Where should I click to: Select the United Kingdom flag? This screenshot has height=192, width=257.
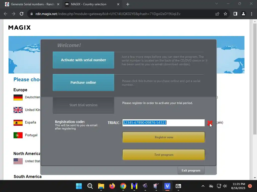[x=18, y=110]
